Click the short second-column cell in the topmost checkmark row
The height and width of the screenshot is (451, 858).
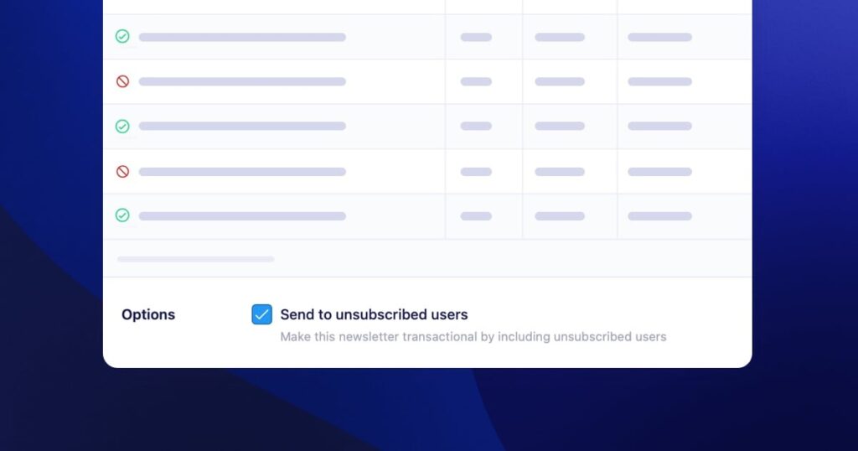point(476,37)
